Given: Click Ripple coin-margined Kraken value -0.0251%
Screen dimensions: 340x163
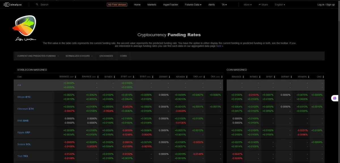Looking at the screenshot, I should [x=302, y=131].
